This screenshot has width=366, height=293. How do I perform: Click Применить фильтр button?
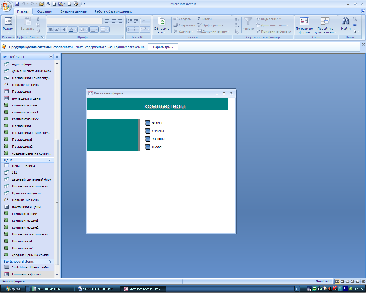(273, 31)
